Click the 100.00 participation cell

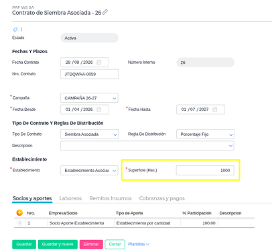click(199, 223)
